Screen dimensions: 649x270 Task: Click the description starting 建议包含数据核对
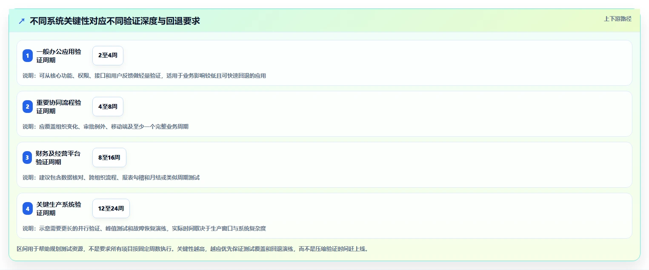111,177
